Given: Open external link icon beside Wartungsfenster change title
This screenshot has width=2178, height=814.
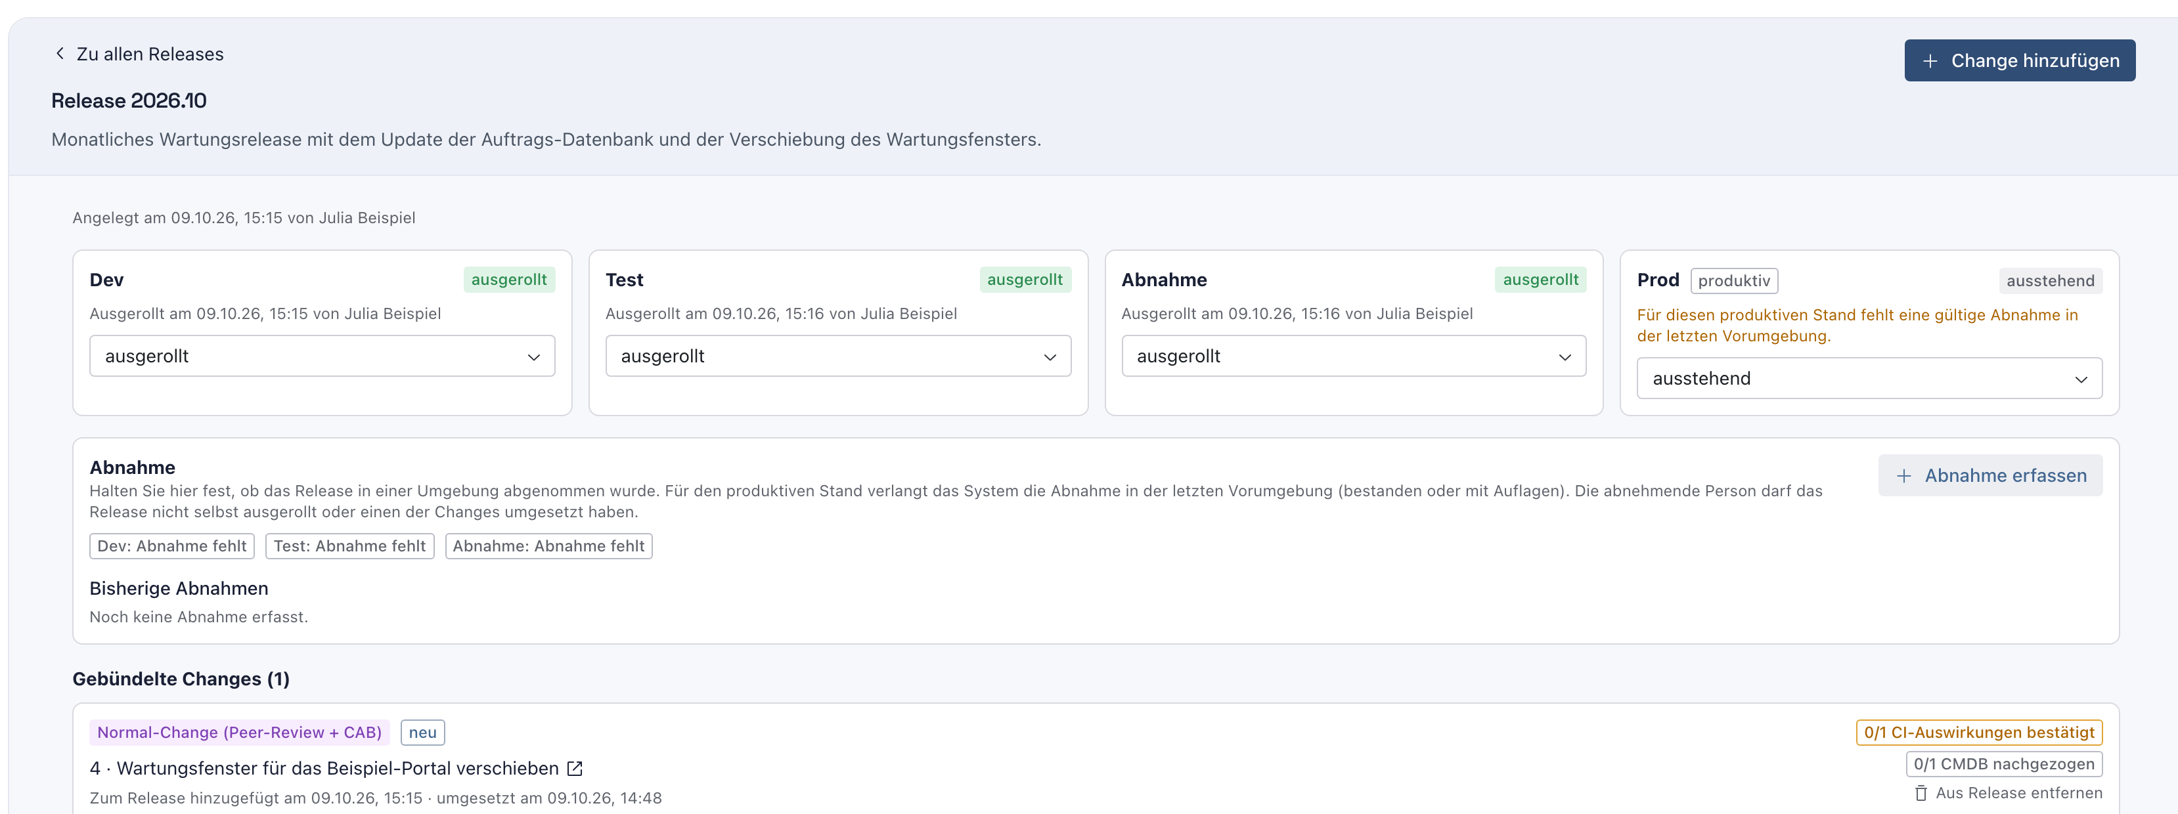Looking at the screenshot, I should (575, 768).
